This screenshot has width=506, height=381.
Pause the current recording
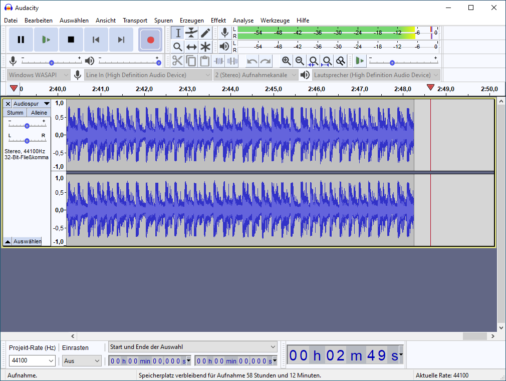click(x=21, y=40)
